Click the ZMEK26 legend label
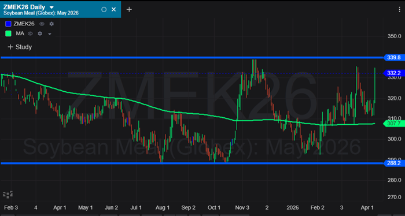This screenshot has width=405, height=216. [x=24, y=24]
